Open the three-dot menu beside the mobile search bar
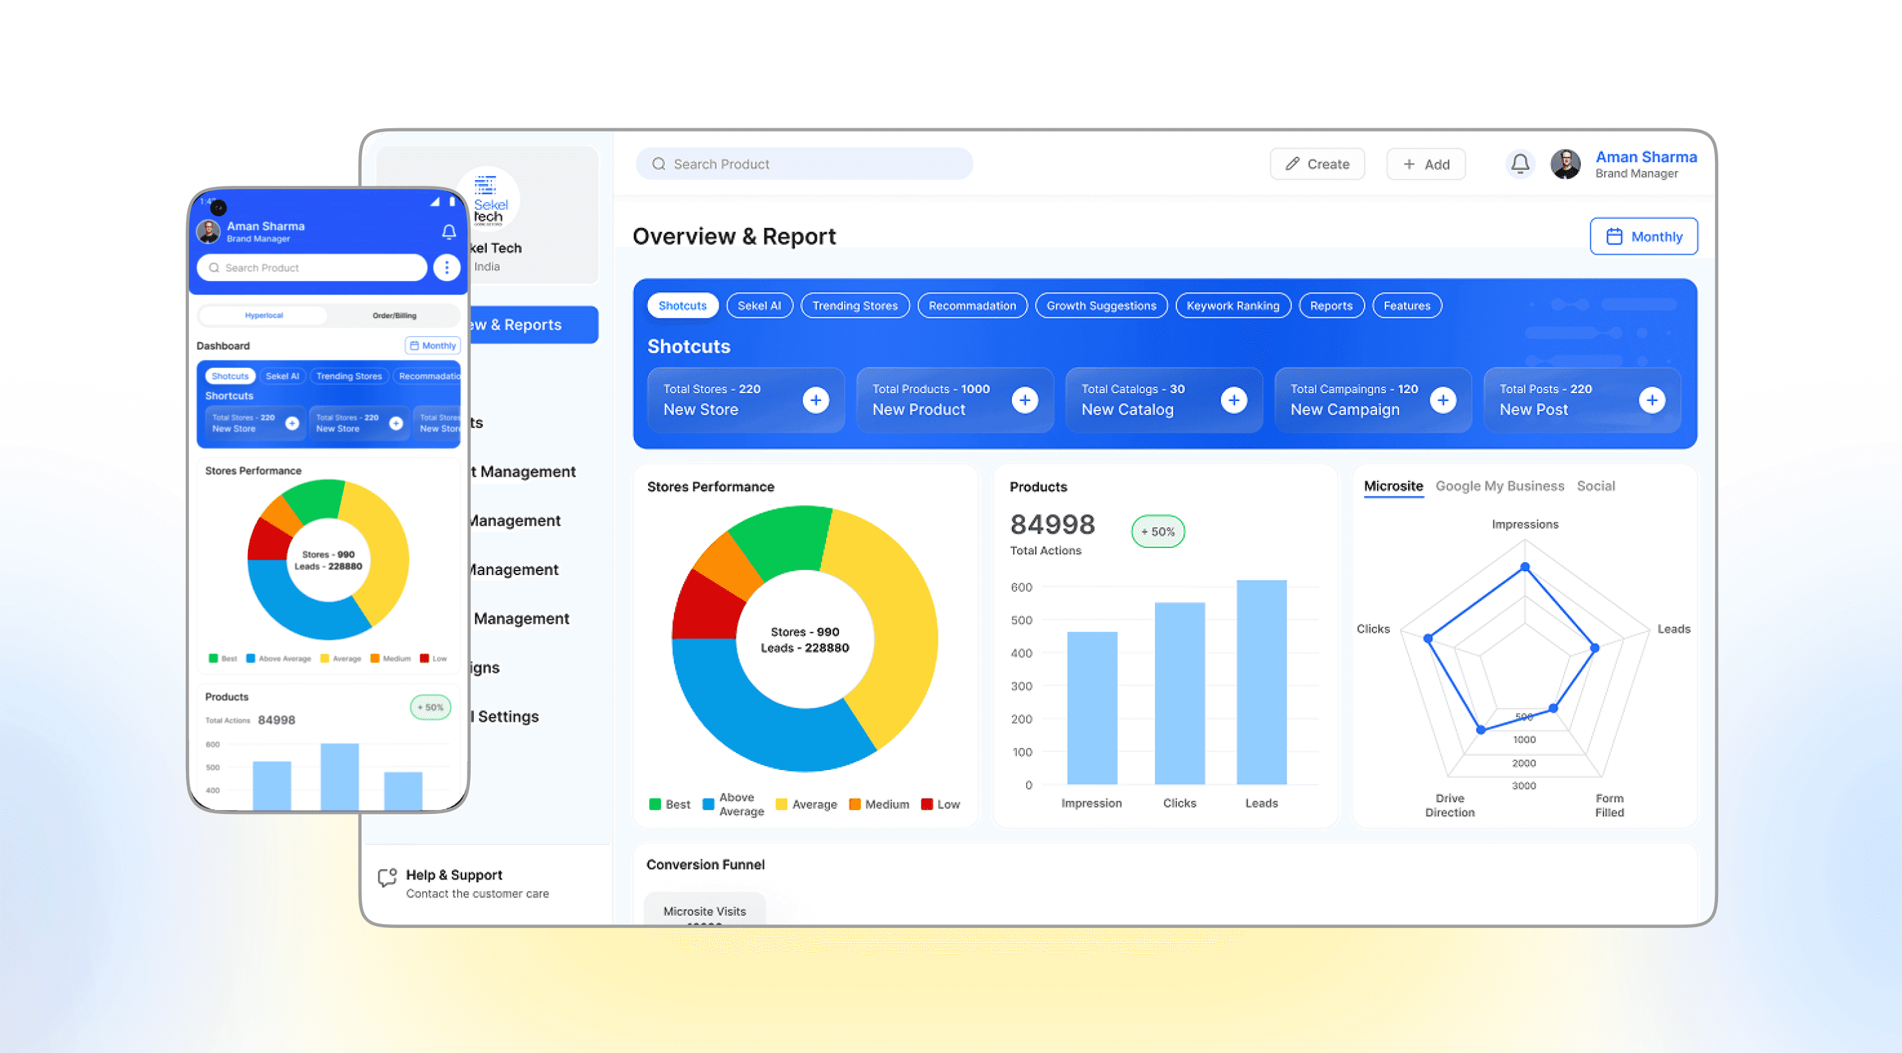The height and width of the screenshot is (1053, 1902). [446, 267]
